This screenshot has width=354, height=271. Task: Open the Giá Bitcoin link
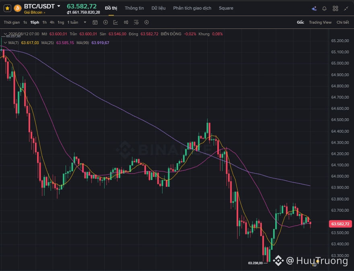click(35, 12)
